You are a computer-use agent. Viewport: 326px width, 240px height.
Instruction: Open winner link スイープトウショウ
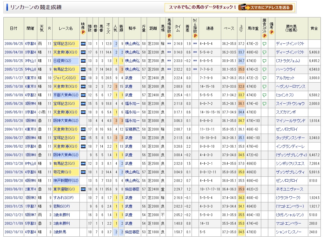(x=290, y=104)
